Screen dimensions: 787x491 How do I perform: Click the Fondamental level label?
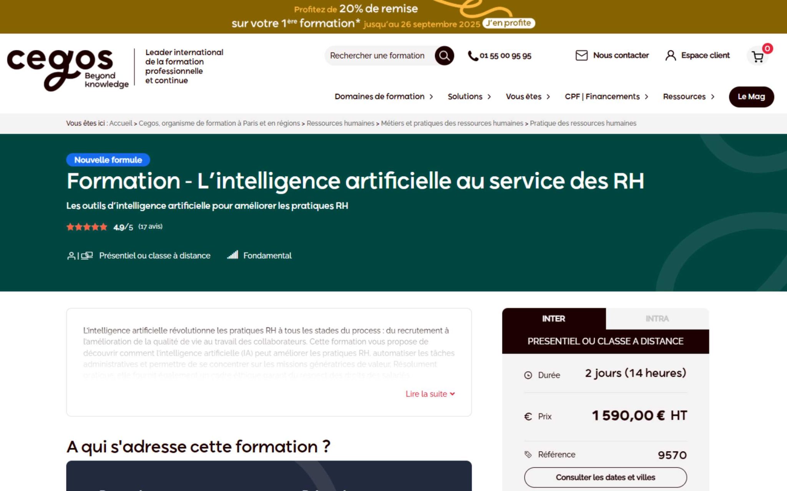[267, 255]
